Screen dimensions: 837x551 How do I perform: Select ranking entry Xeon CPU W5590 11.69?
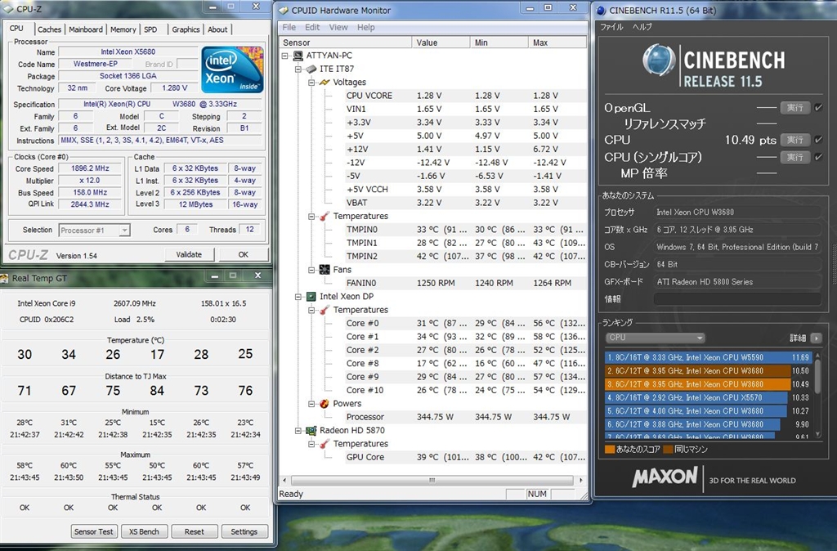pos(709,357)
